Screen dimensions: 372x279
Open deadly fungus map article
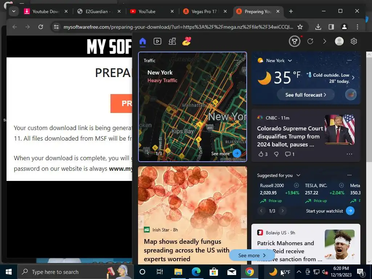[186, 250]
